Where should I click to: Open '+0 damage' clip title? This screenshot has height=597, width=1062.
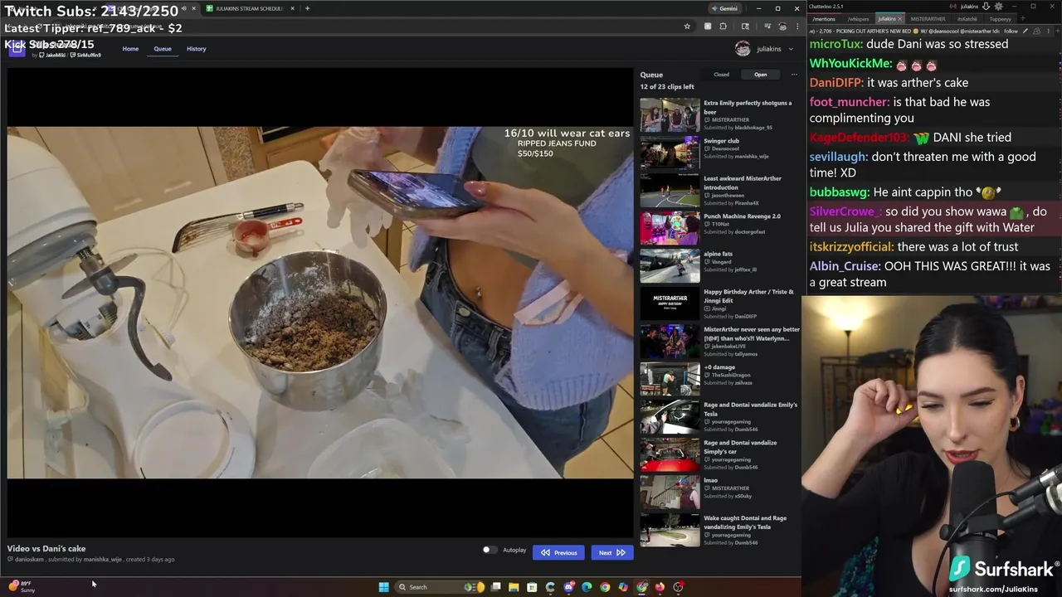tap(719, 367)
